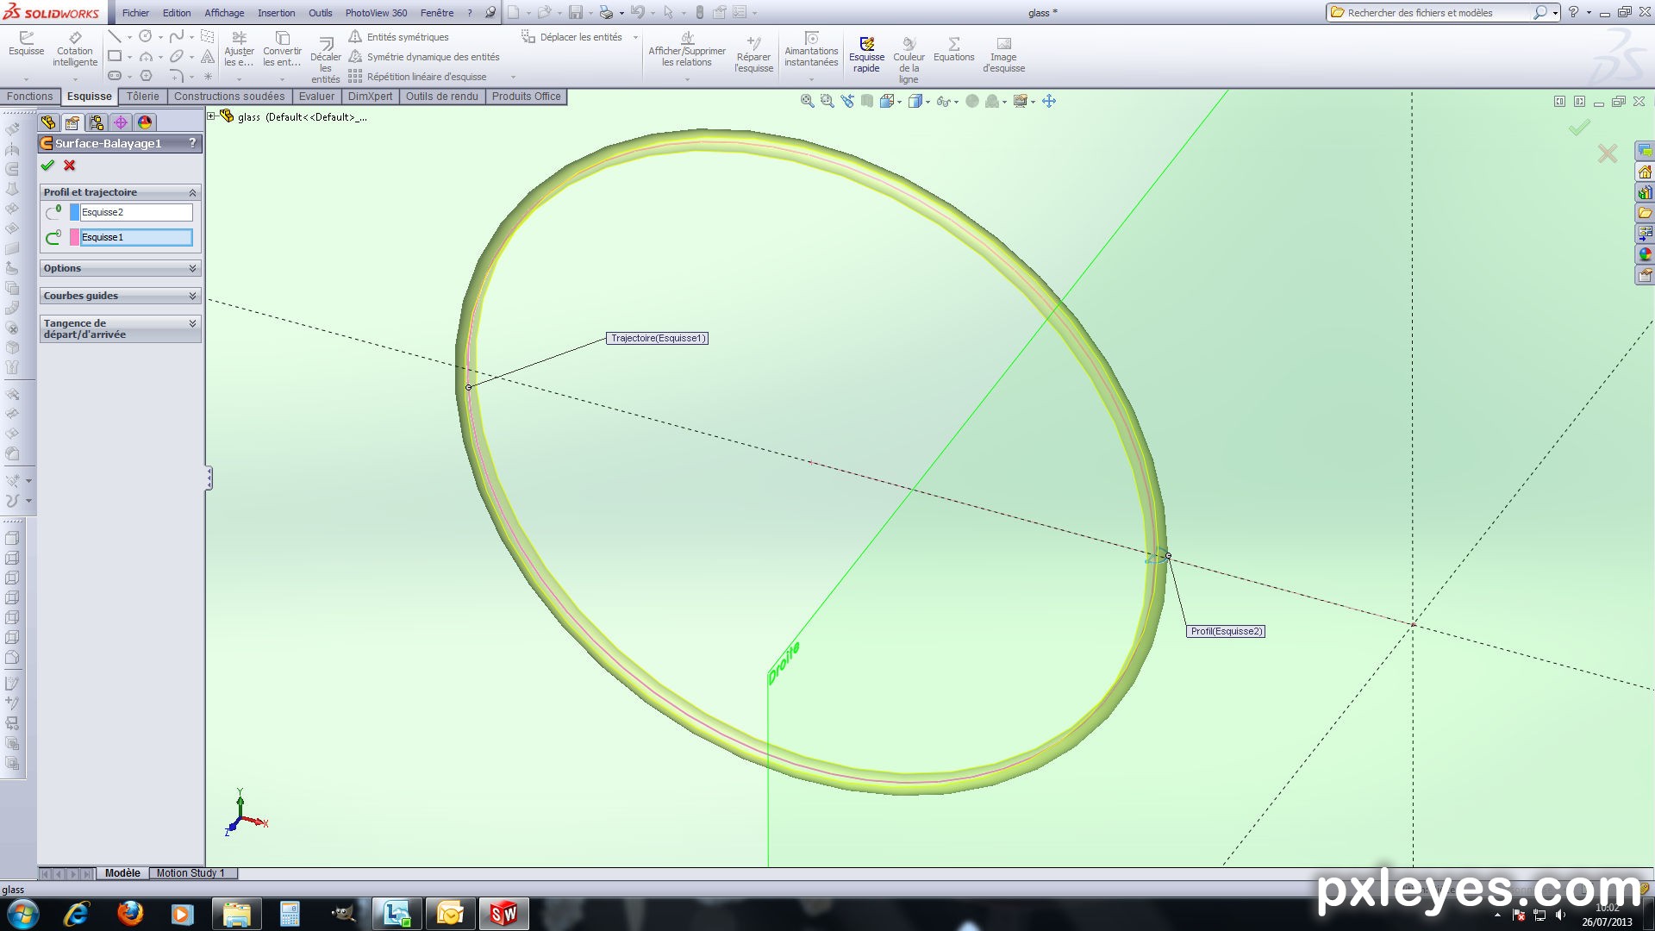Expand the Courbes guides section
The width and height of the screenshot is (1655, 931).
(192, 296)
